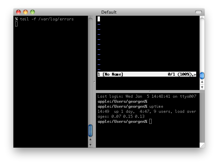Screen dimensions: 218x166
Task: Click the toolbar toggle pill button in title bar
Action: pos(199,12)
